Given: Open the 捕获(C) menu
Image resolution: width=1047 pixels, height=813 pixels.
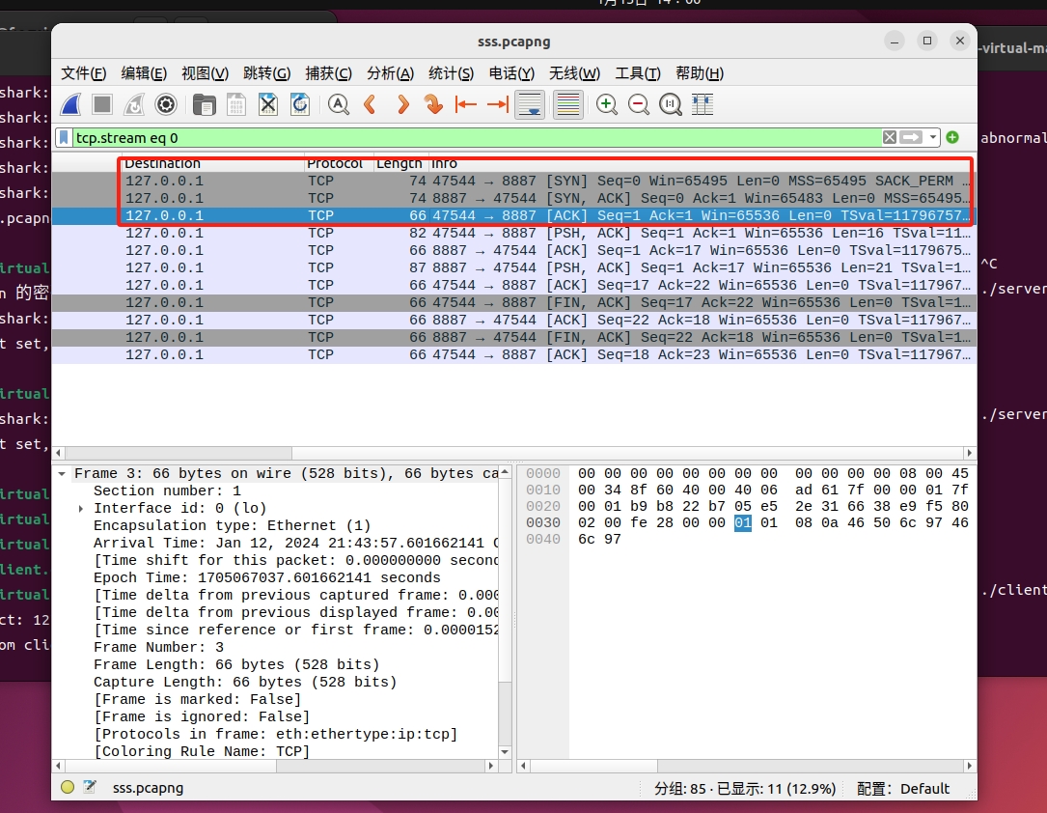Looking at the screenshot, I should (328, 73).
